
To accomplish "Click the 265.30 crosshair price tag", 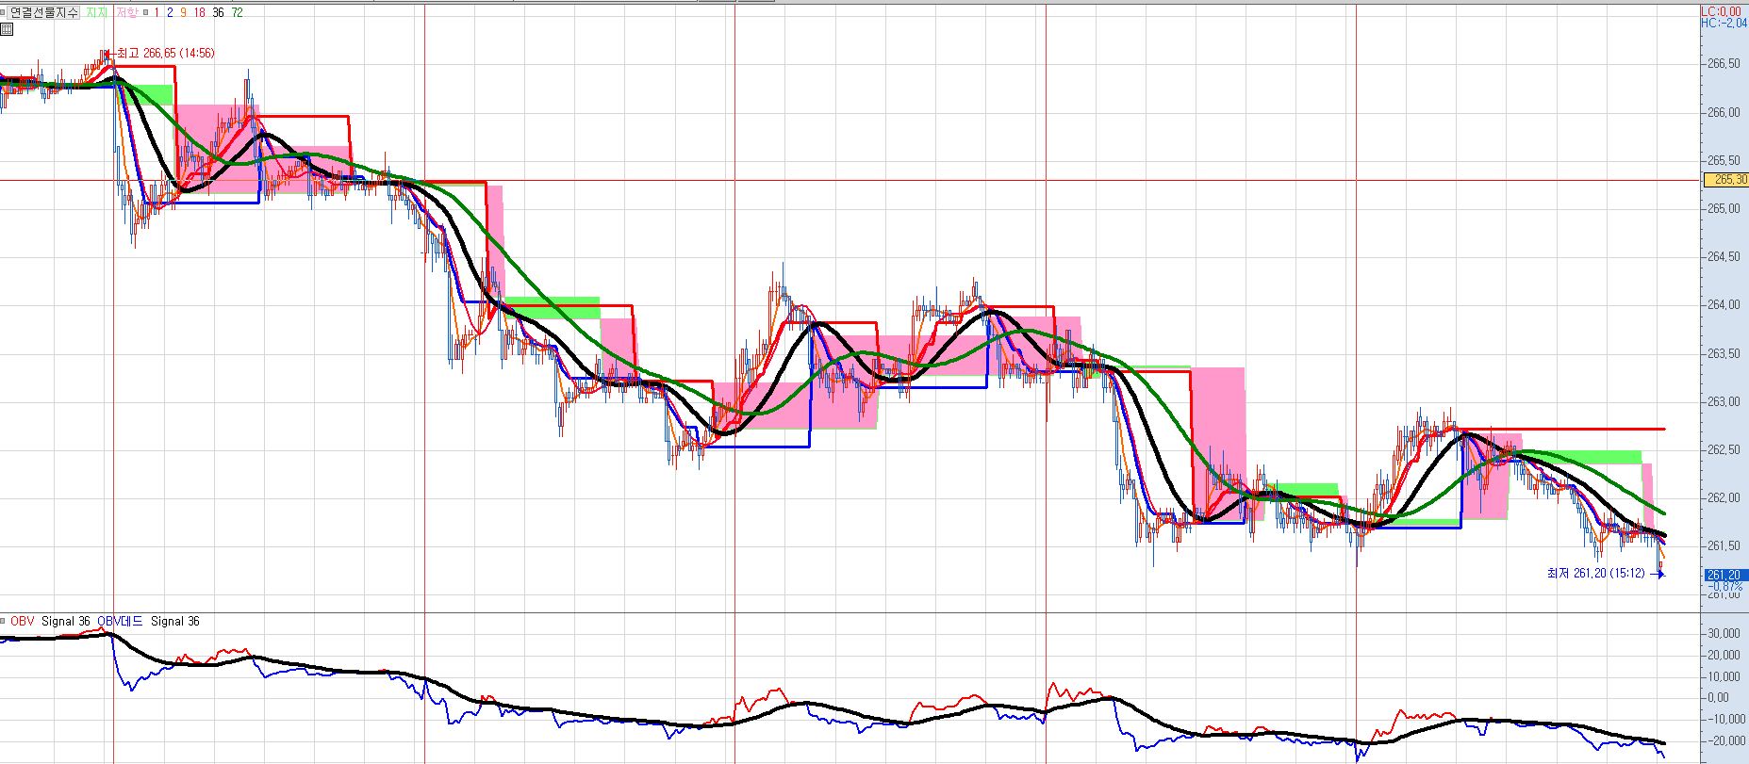I will point(1724,180).
